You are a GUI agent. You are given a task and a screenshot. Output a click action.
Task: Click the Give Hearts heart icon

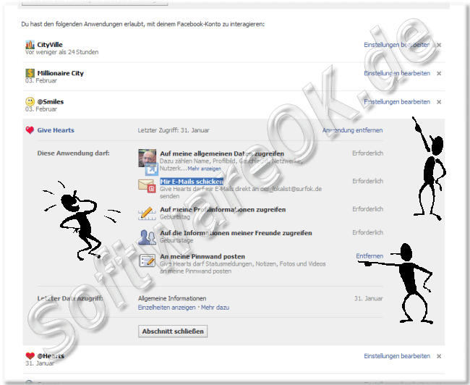coord(30,130)
